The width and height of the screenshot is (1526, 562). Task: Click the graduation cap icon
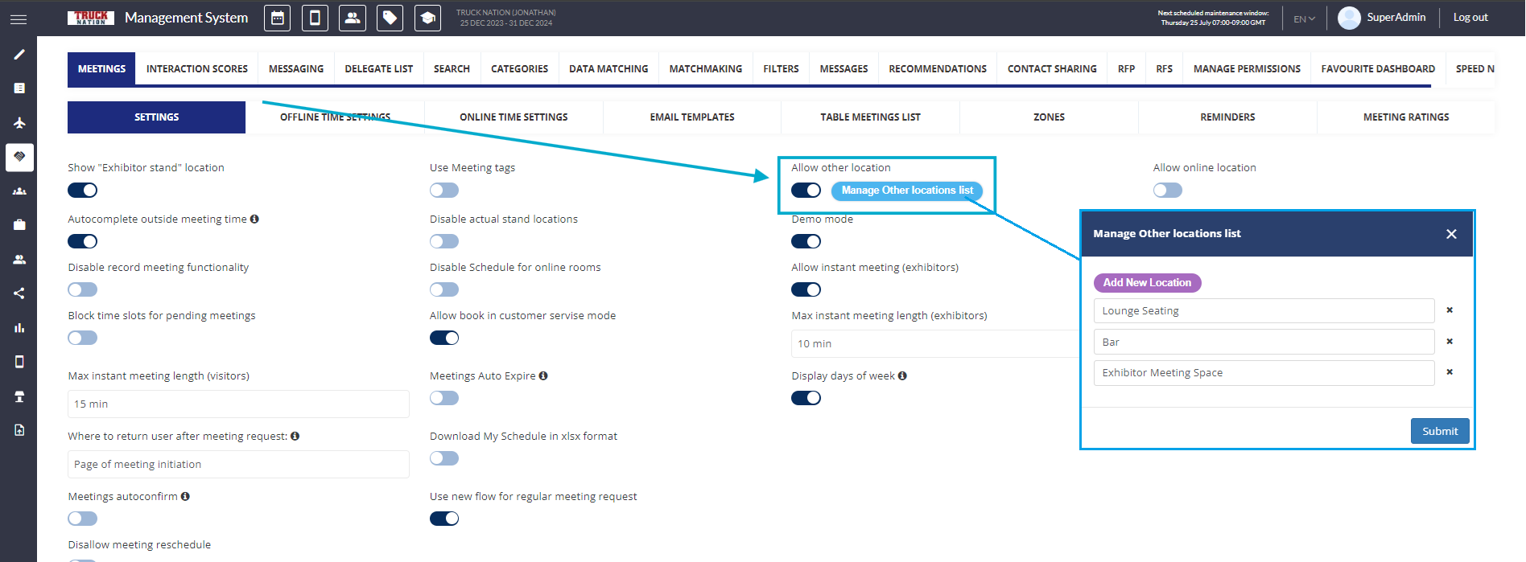pos(427,18)
